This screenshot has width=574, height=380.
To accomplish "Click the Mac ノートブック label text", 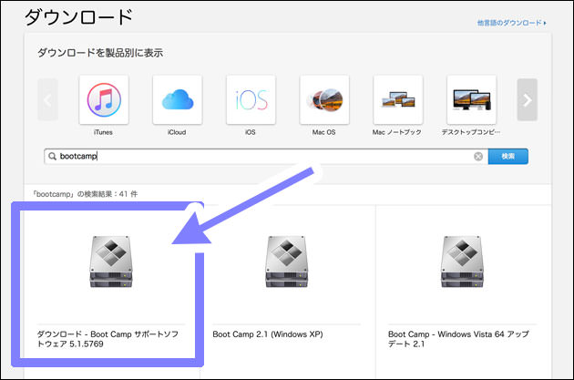I will (x=397, y=132).
